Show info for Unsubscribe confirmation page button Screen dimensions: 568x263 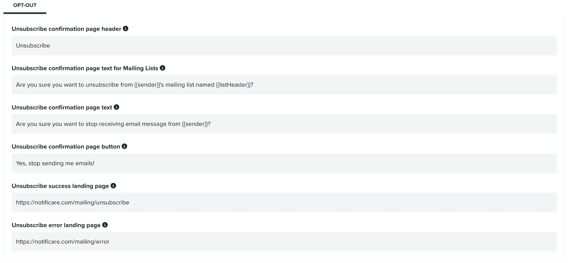pyautogui.click(x=124, y=146)
